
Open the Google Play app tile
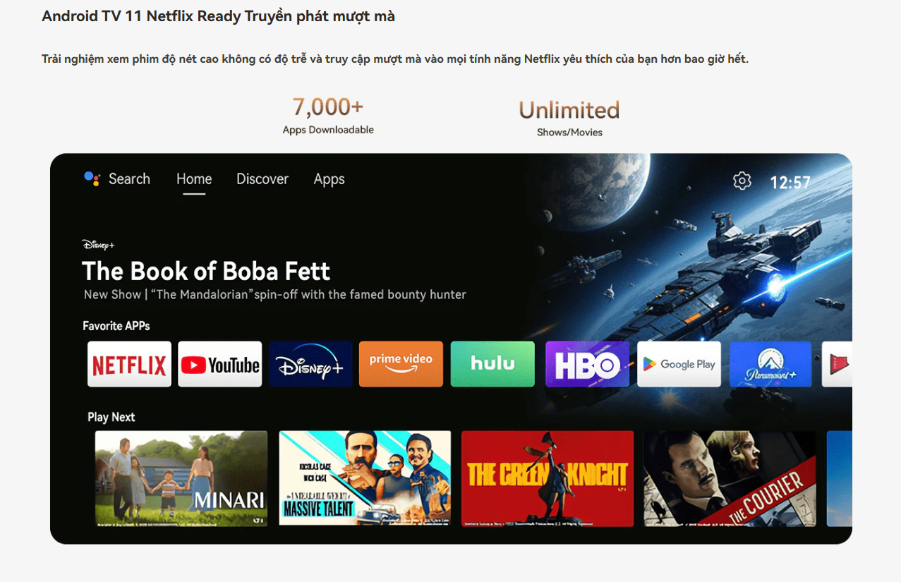(x=679, y=364)
